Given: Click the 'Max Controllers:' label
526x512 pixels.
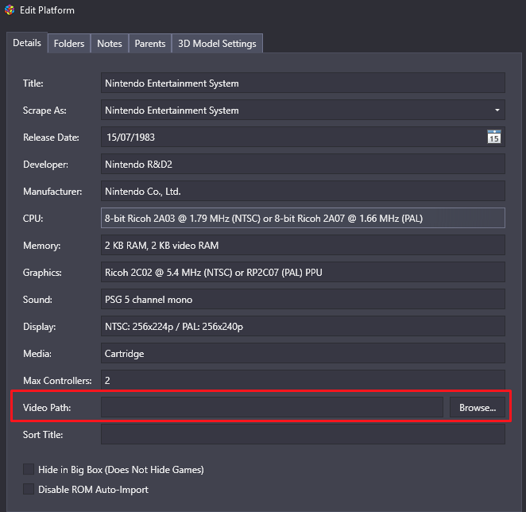Looking at the screenshot, I should 57,381.
